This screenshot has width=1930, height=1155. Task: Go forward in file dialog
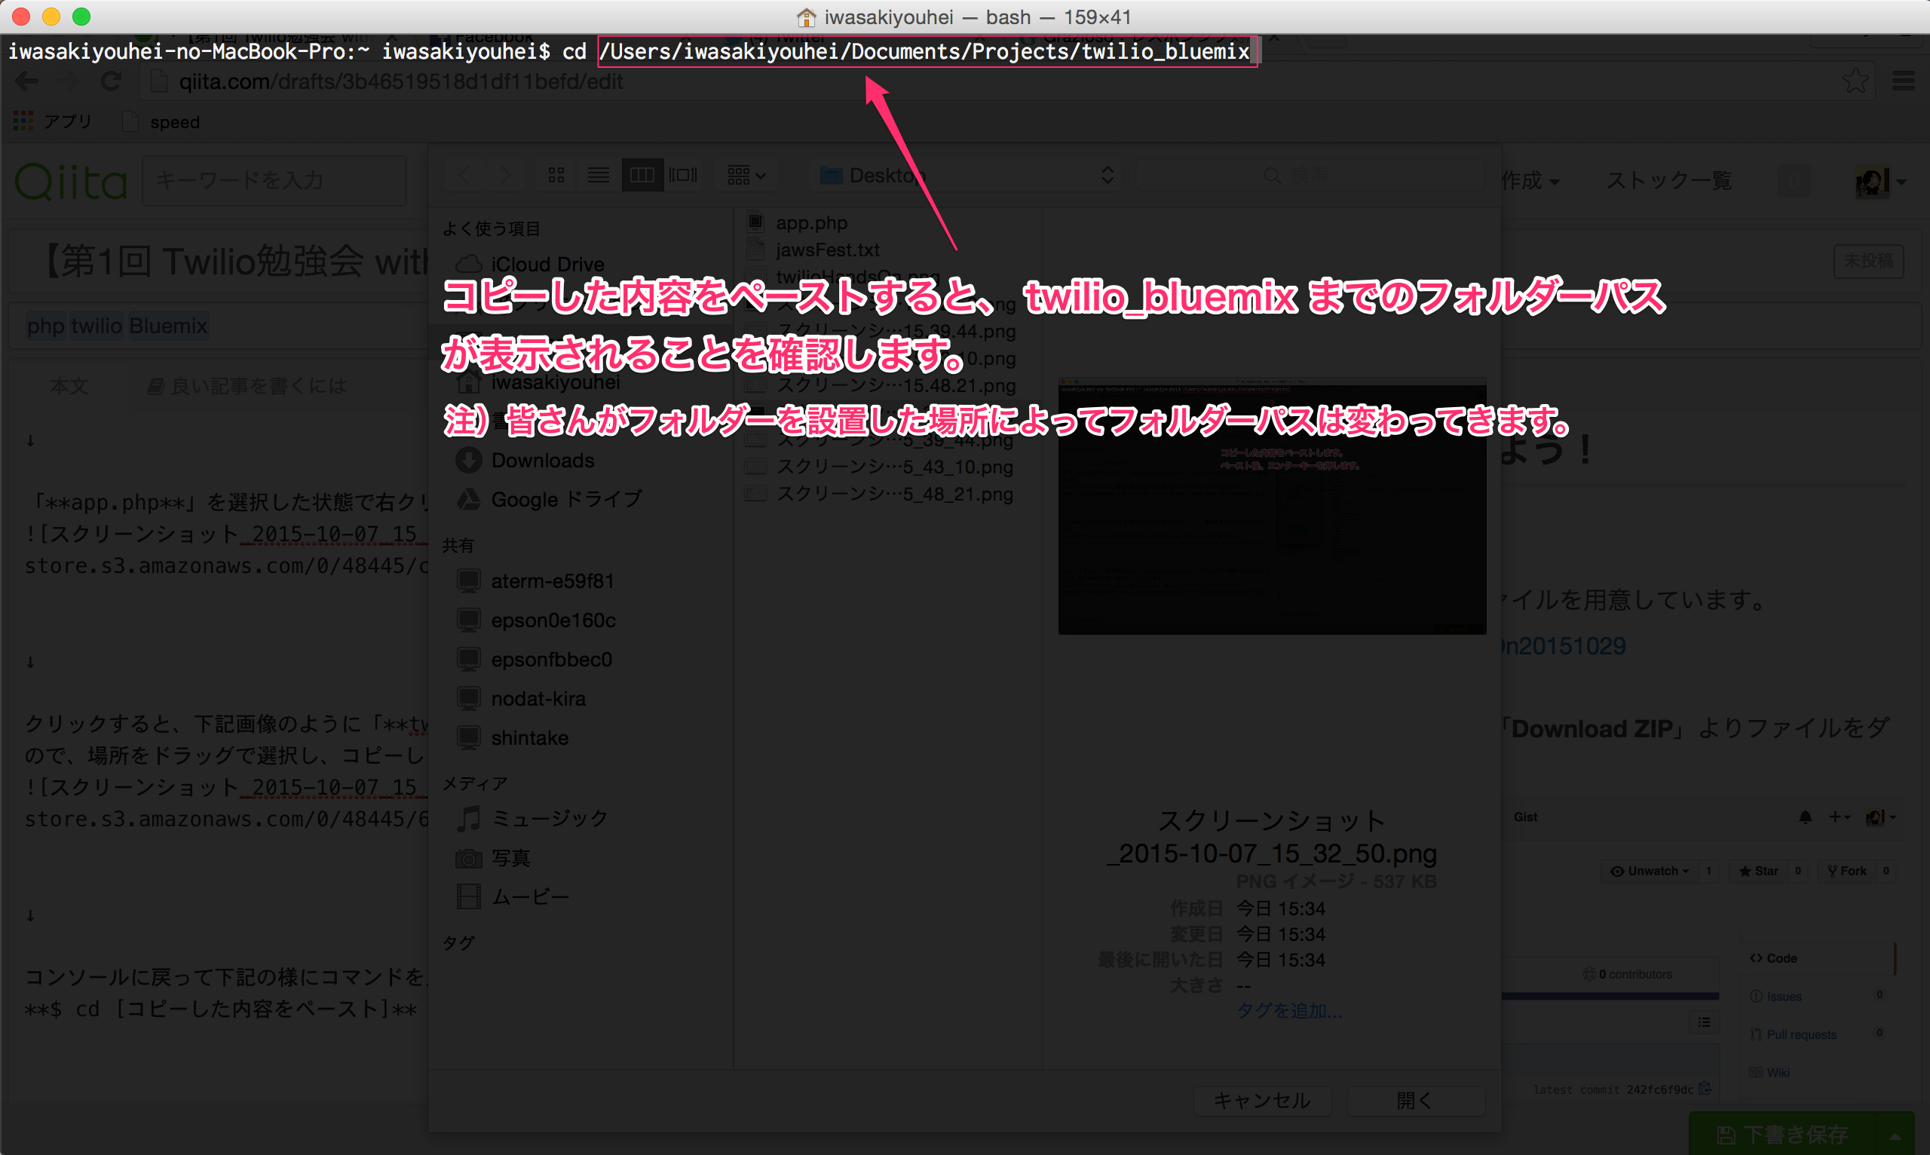point(505,175)
